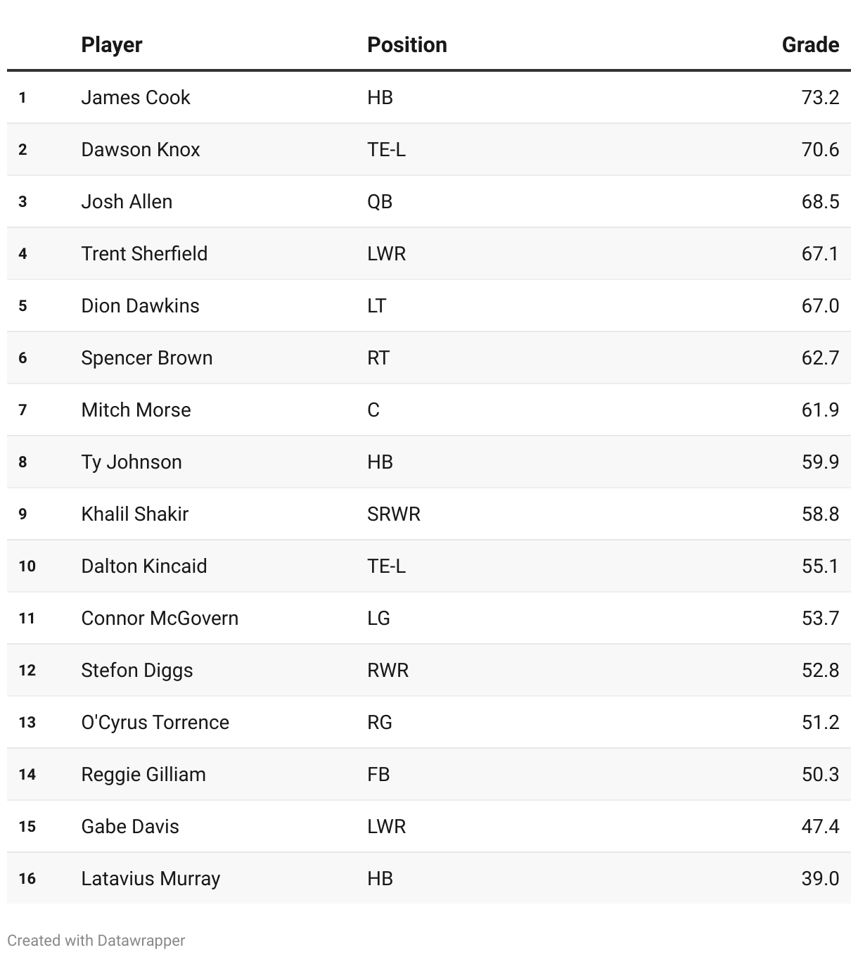This screenshot has width=858, height=957.
Task: Click Spencer Brown's RT position
Action: pyautogui.click(x=378, y=357)
